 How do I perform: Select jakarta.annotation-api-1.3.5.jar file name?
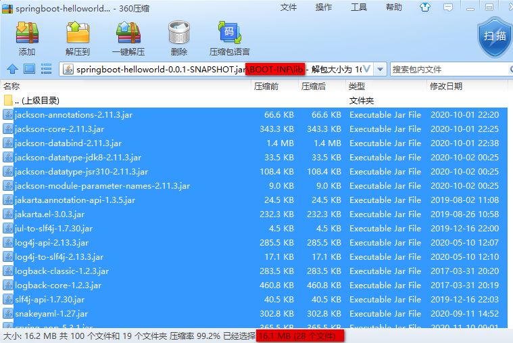[75, 200]
